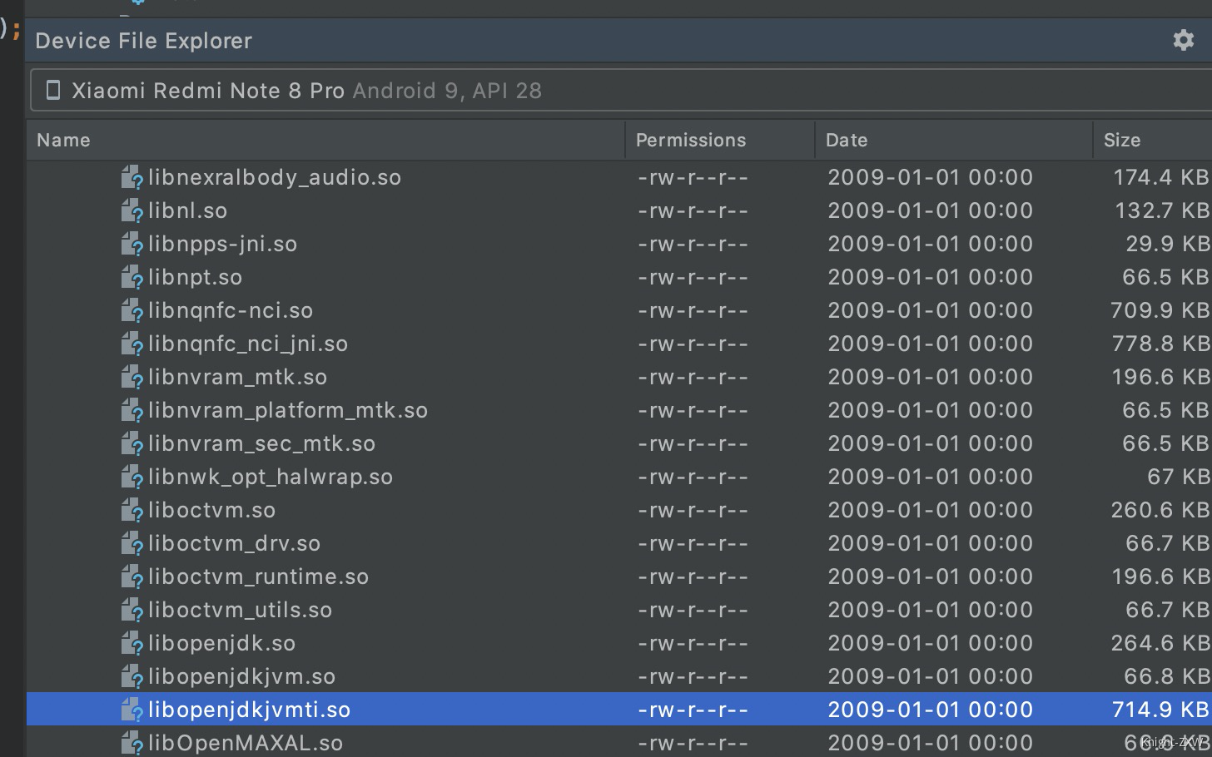
Task: Open Device File Explorer settings gear
Action: (x=1183, y=40)
